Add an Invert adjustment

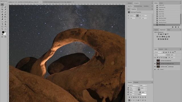159,39
